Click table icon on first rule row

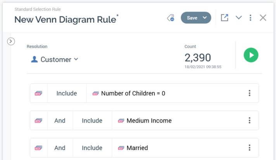tap(39, 93)
